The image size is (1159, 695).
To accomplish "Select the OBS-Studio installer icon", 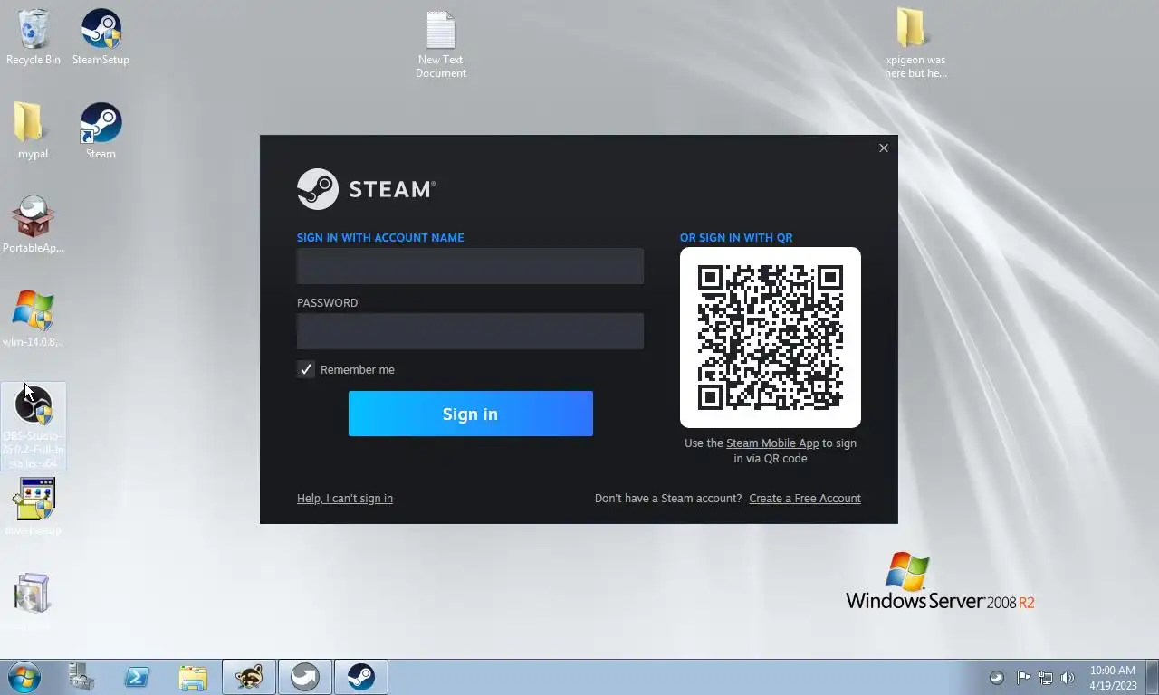I will tap(33, 425).
